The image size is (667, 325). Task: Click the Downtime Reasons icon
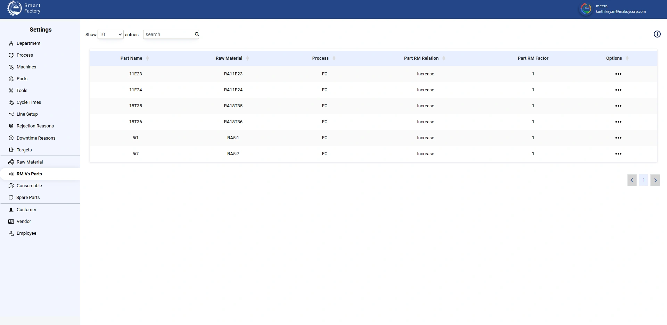11,138
